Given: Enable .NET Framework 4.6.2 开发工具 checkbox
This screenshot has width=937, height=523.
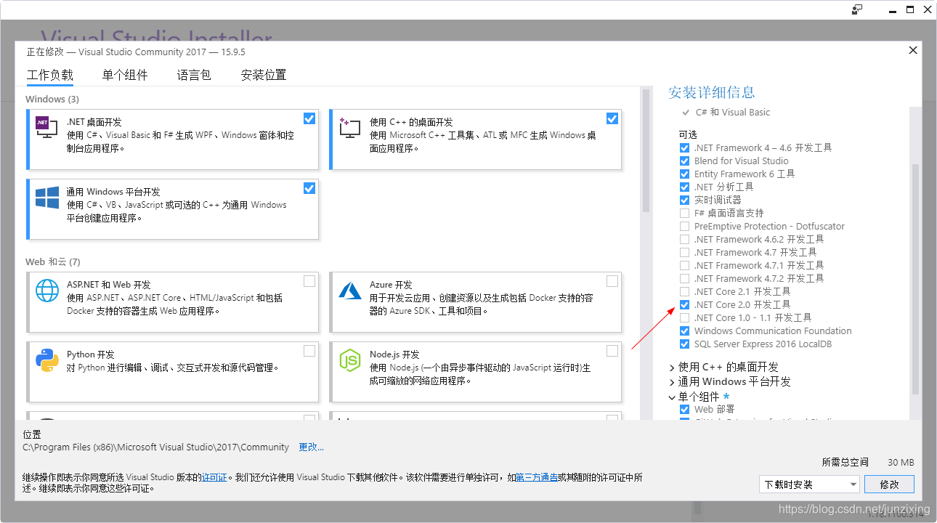Looking at the screenshot, I should point(684,239).
